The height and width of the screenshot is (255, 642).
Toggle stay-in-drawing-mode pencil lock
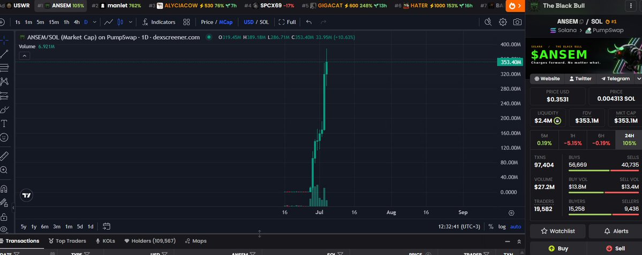4,203
